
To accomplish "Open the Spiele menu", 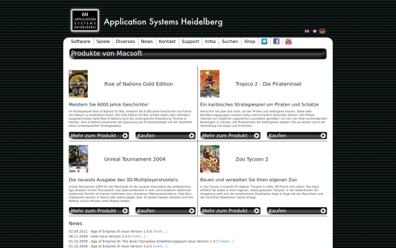I will tap(103, 41).
